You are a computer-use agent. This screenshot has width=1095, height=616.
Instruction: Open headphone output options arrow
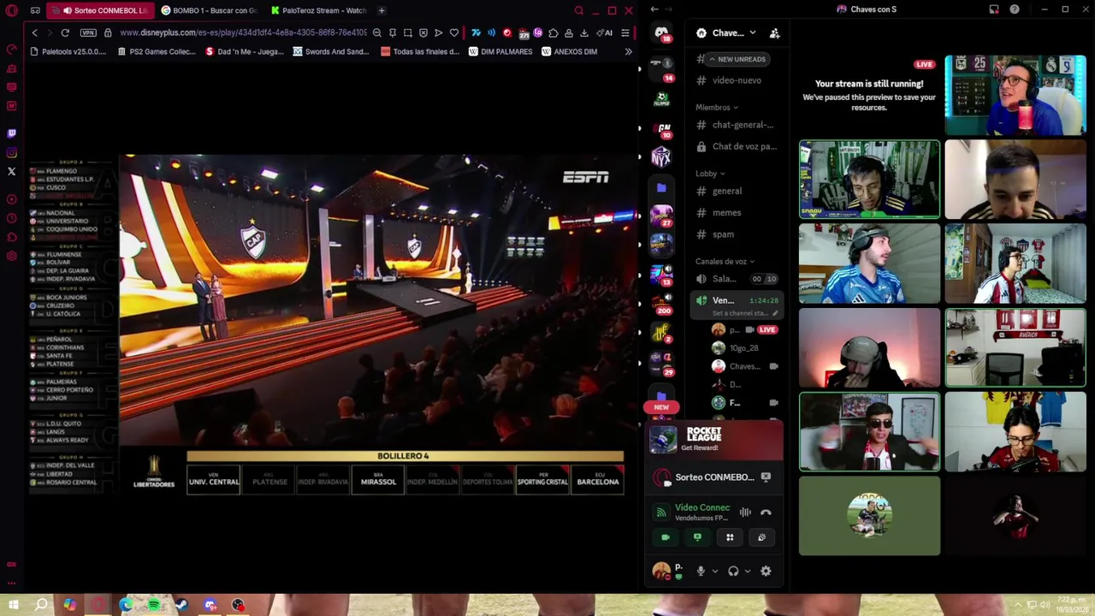pyautogui.click(x=748, y=571)
